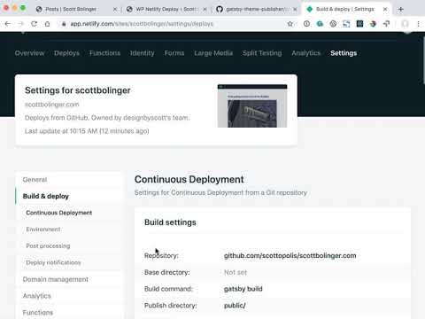Close the WP Netlify Deploy tab
This screenshot has width=425, height=319.
[205, 10]
